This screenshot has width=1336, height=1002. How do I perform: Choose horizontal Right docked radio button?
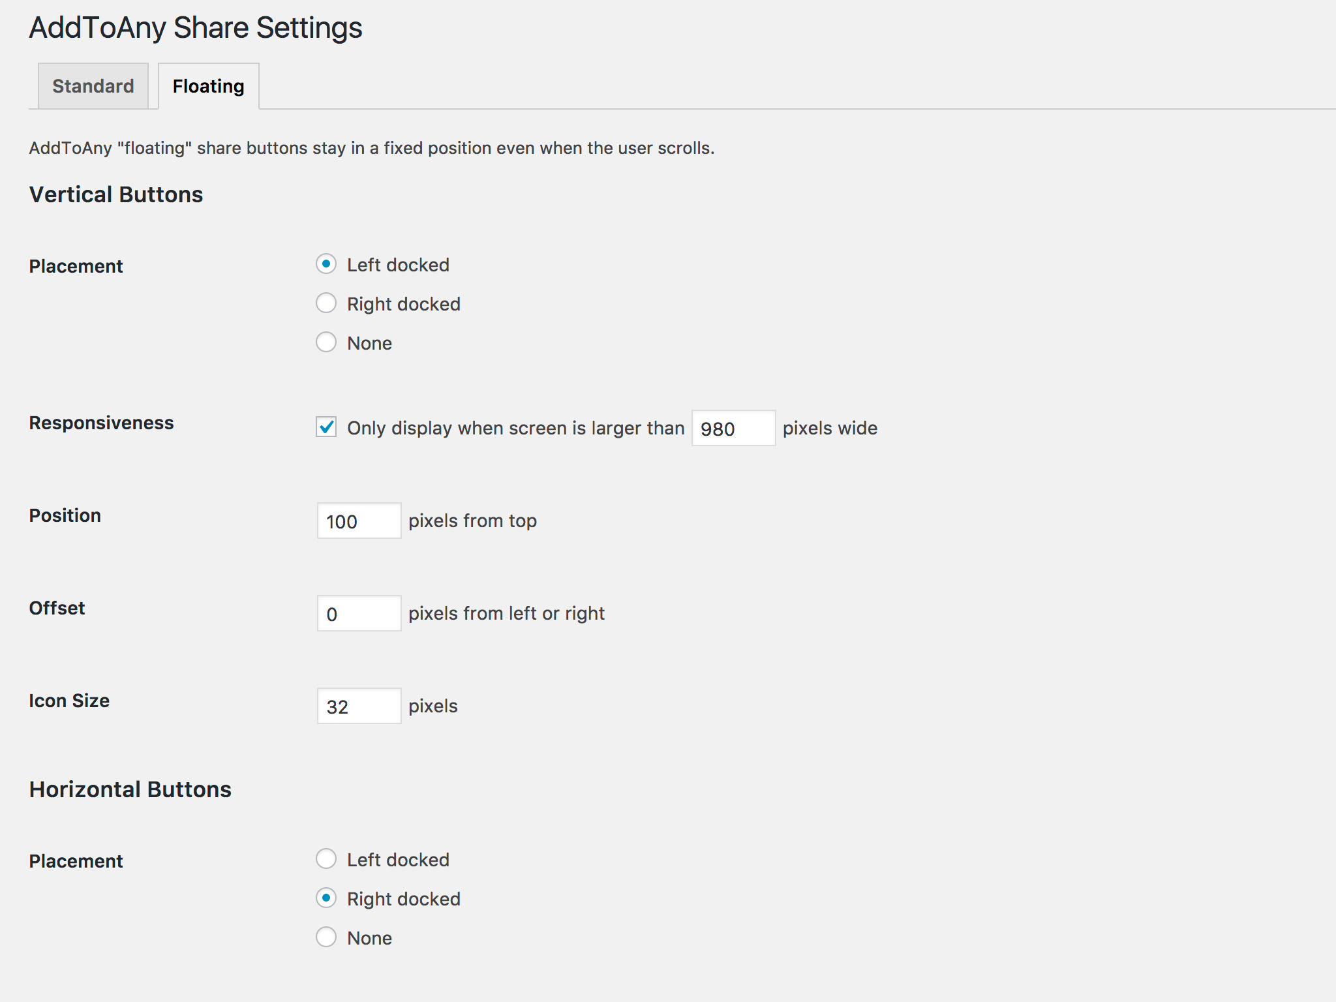tap(326, 898)
